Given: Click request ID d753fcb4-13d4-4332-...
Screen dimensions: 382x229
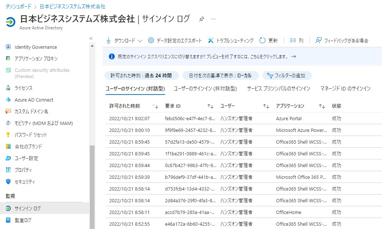Looking at the screenshot, I should 190,189.
